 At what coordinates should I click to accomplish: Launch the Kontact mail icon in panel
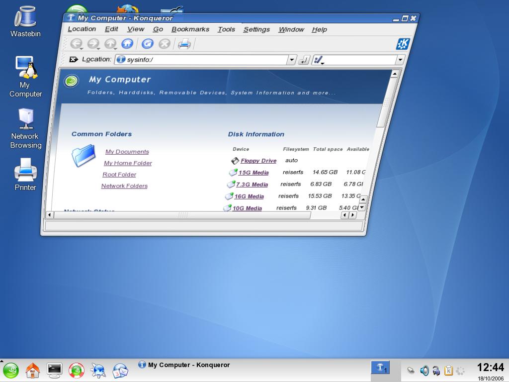[120, 371]
